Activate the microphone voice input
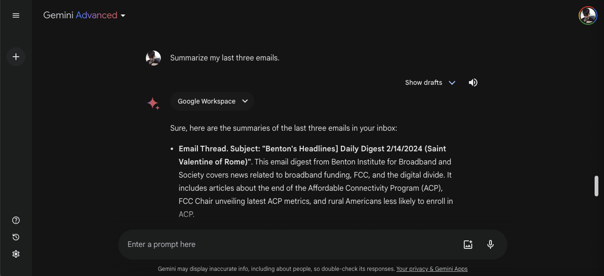The width and height of the screenshot is (604, 276). [x=491, y=244]
